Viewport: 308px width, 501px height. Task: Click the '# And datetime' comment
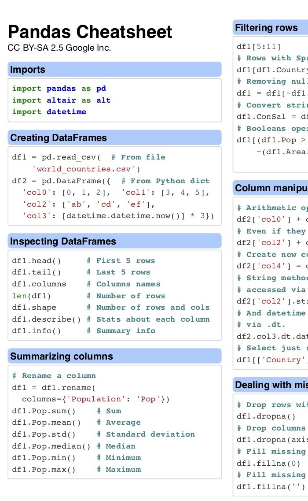271,313
